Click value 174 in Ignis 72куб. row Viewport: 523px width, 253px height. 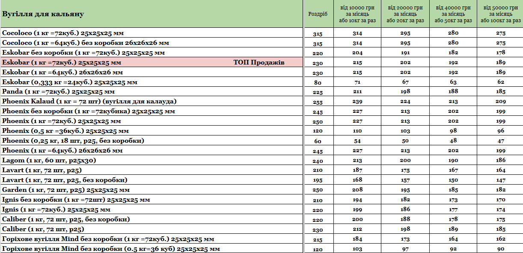(x=501, y=209)
